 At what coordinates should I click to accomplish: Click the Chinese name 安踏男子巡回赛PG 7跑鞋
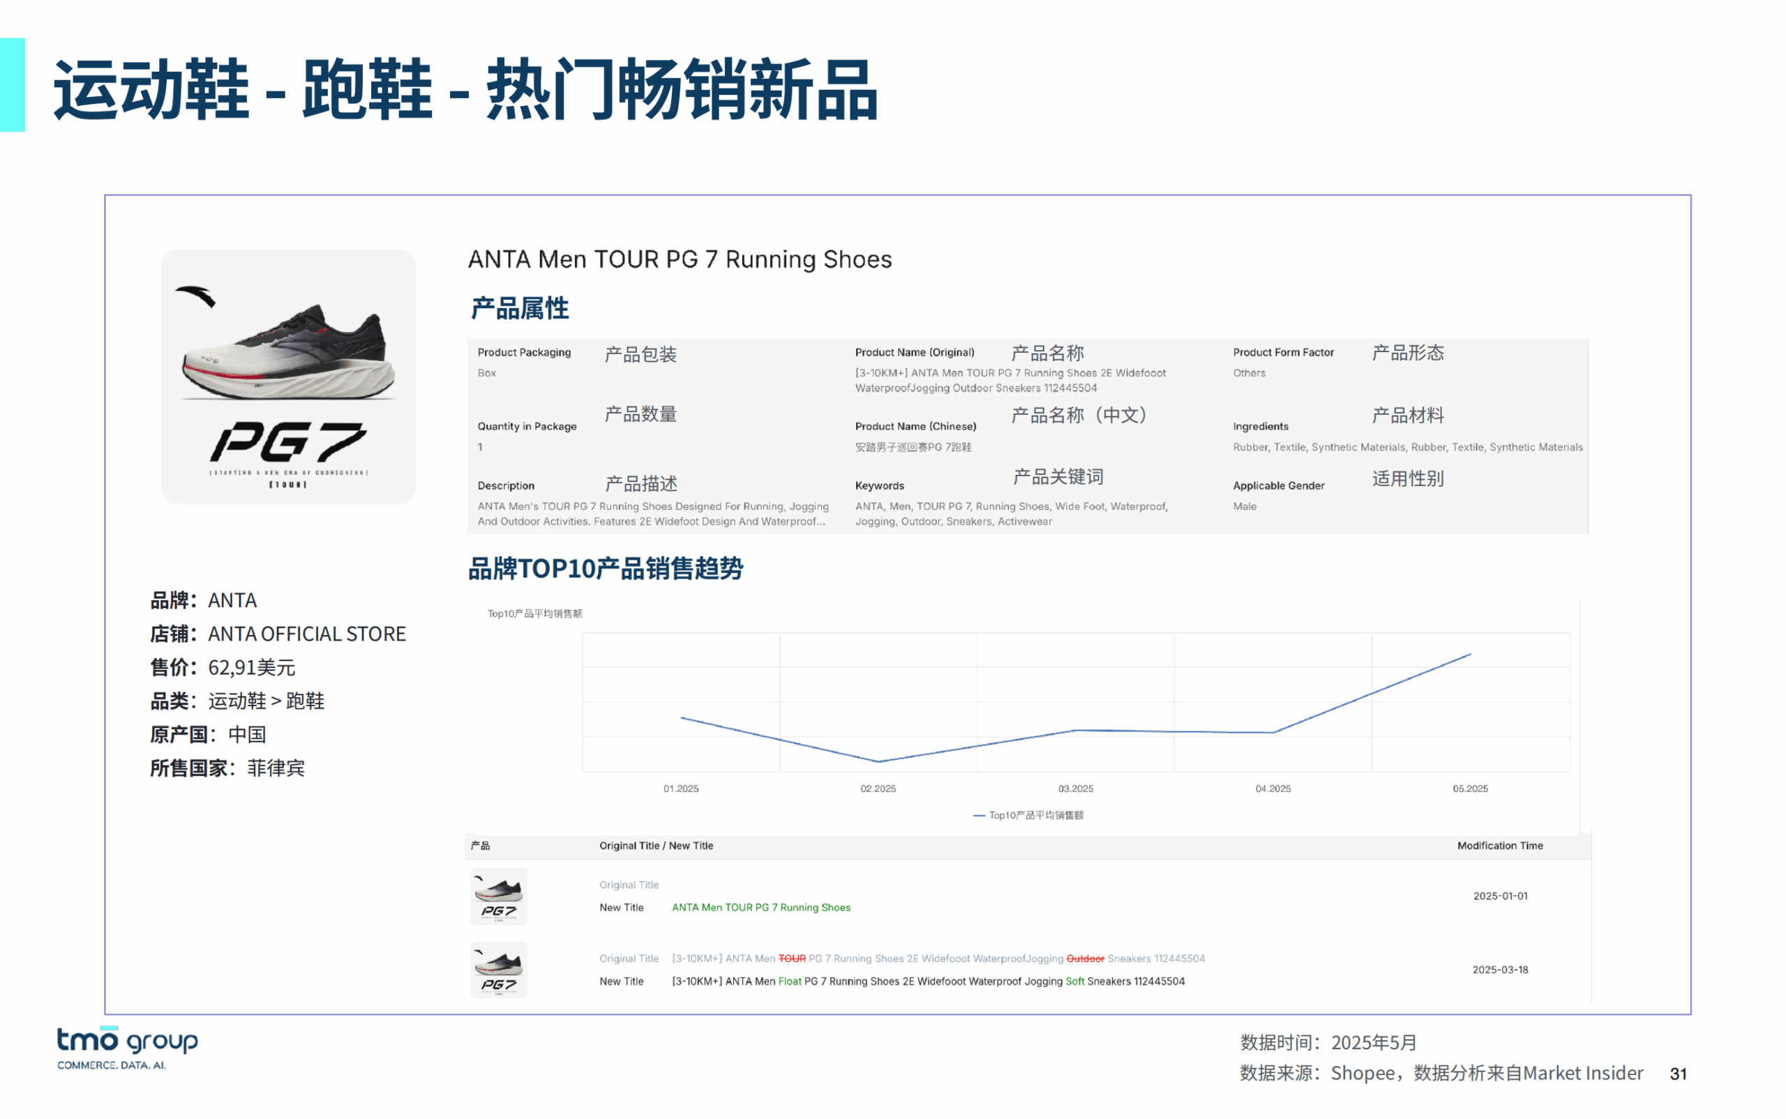click(913, 447)
